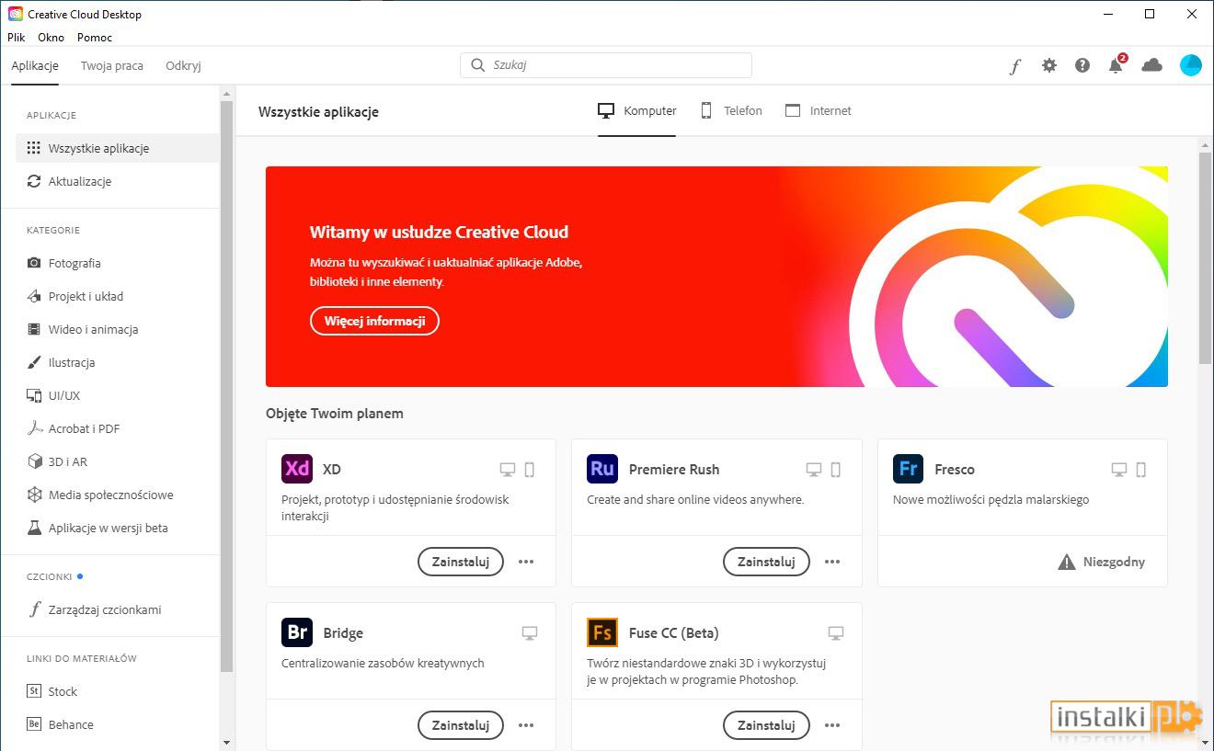Open notifications bell with badge
This screenshot has height=751, width=1214.
click(x=1117, y=64)
